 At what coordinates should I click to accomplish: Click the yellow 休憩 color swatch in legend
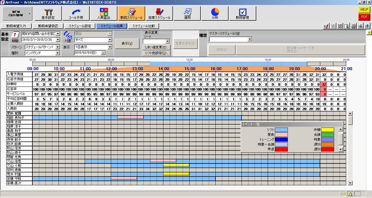(327, 130)
